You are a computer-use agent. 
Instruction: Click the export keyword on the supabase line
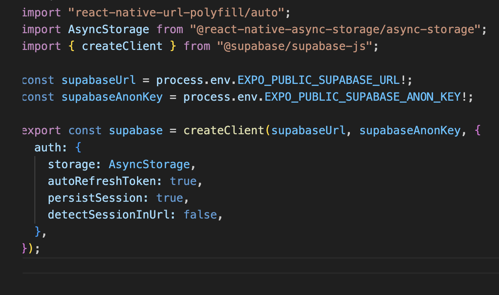tap(40, 130)
